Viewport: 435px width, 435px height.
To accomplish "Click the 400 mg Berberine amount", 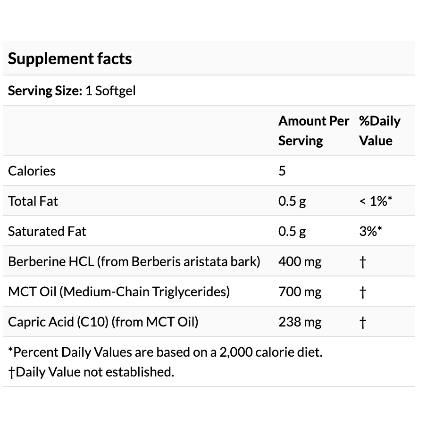I will pos(300,261).
